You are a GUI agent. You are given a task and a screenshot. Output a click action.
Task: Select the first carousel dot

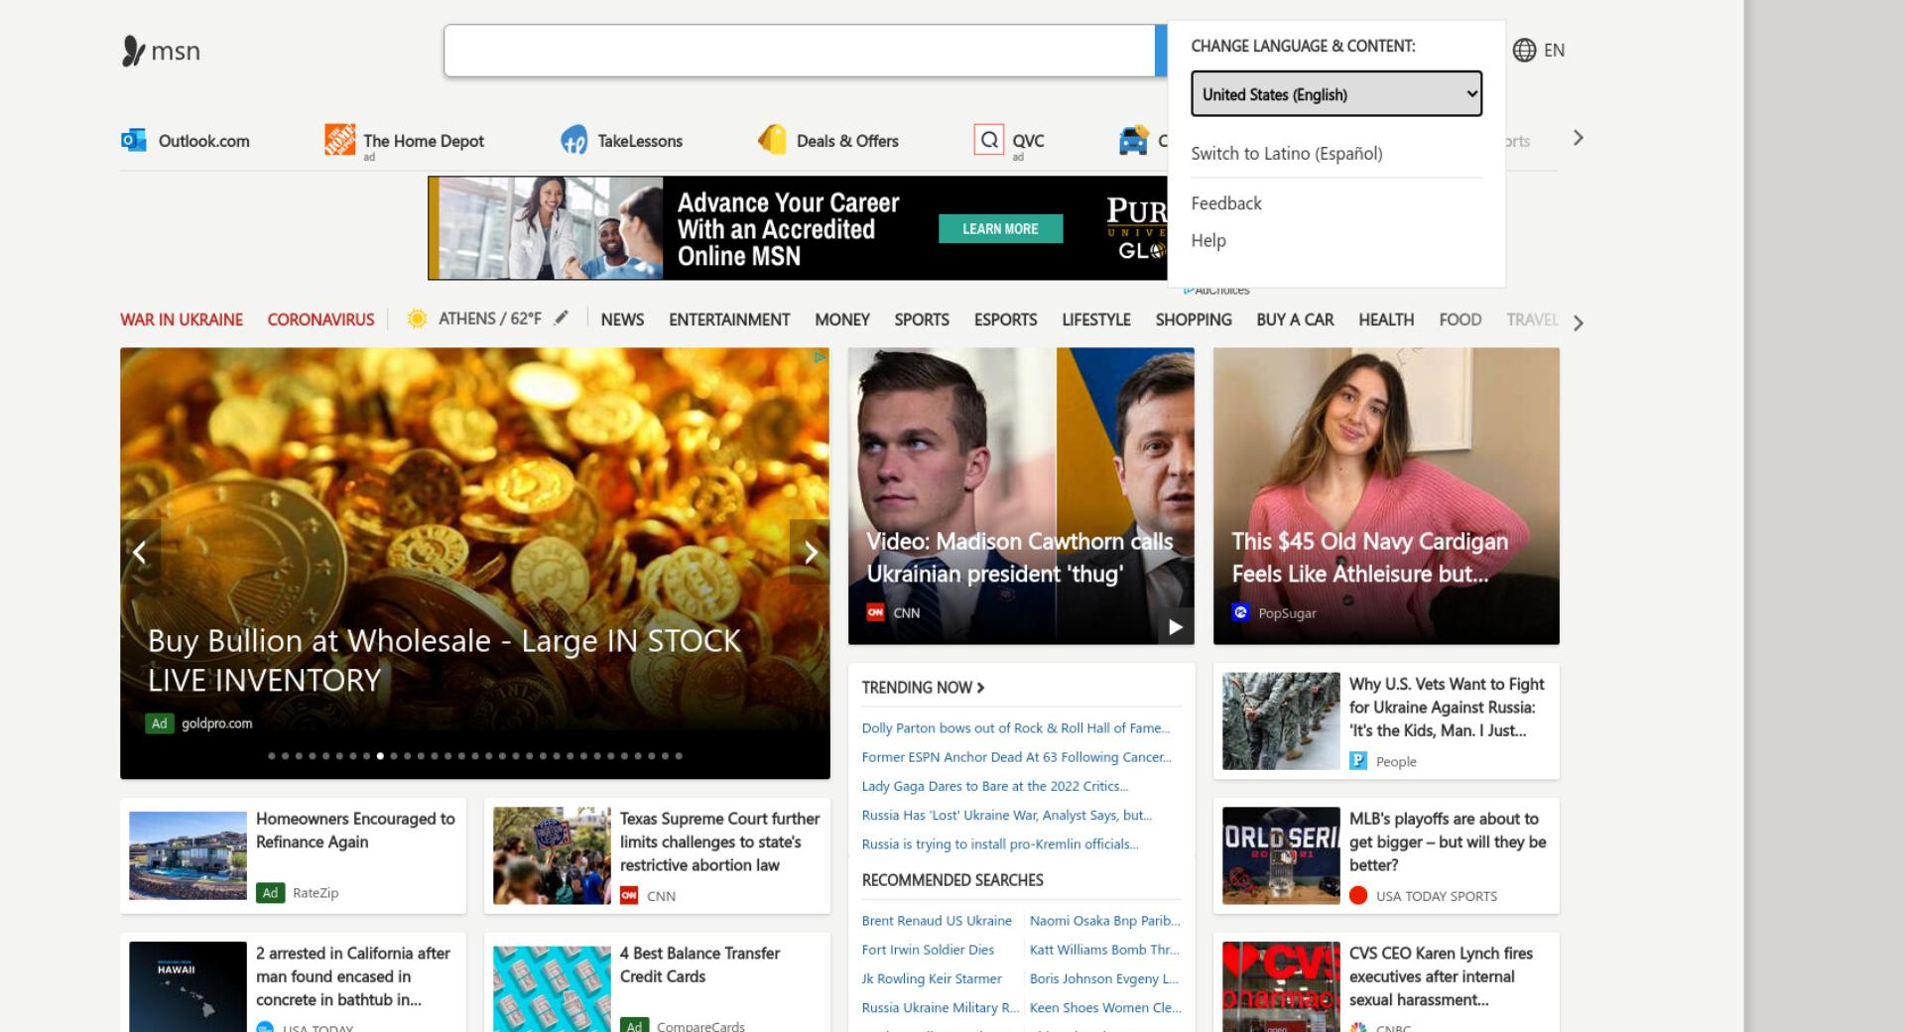pyautogui.click(x=272, y=756)
